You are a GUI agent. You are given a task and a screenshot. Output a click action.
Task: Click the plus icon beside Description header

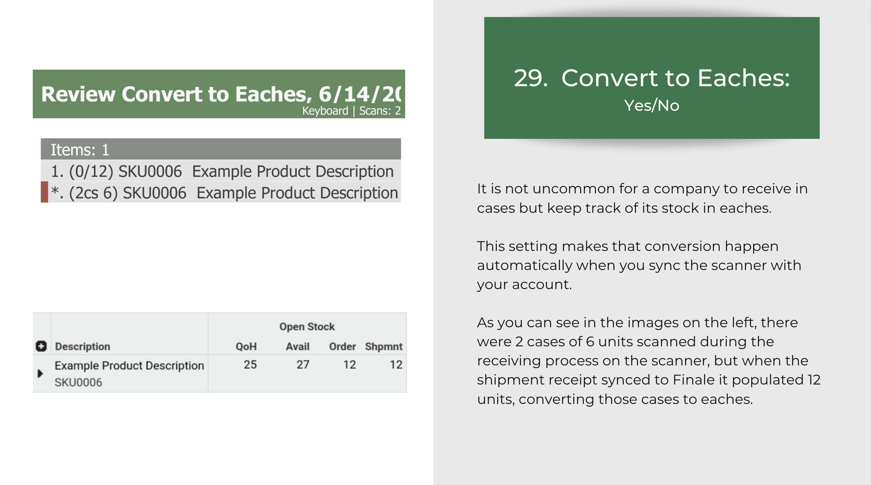41,346
